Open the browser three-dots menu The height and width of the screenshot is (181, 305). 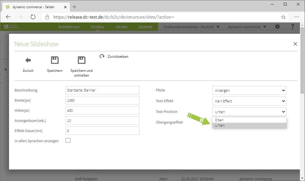click(x=297, y=17)
